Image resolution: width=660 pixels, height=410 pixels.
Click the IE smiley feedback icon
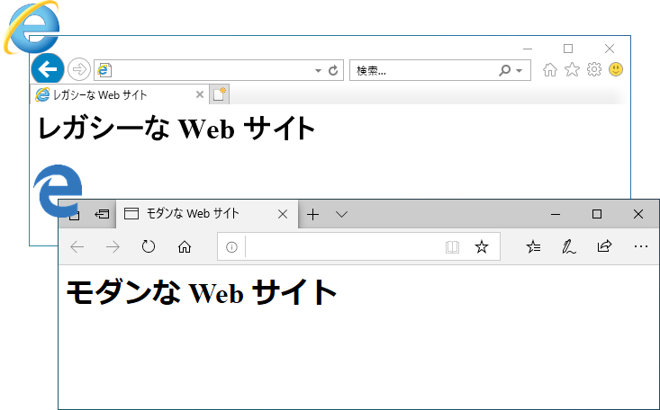point(616,69)
